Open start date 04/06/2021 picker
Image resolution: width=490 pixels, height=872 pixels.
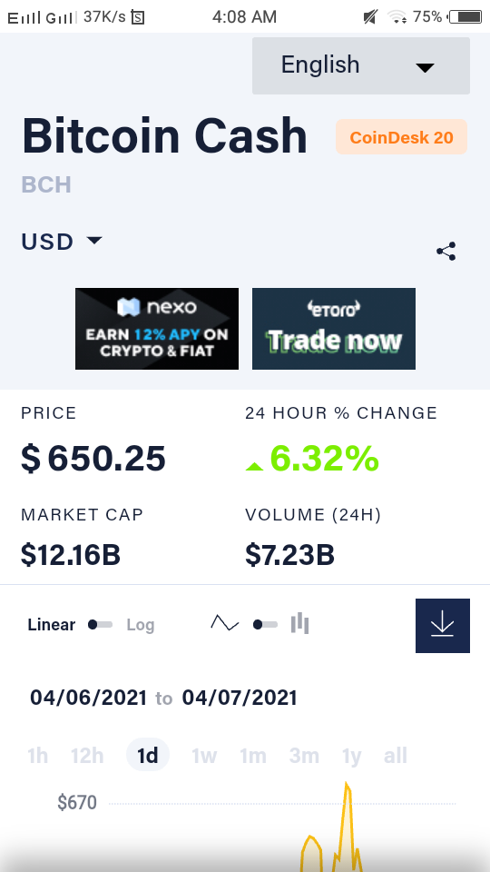(89, 698)
